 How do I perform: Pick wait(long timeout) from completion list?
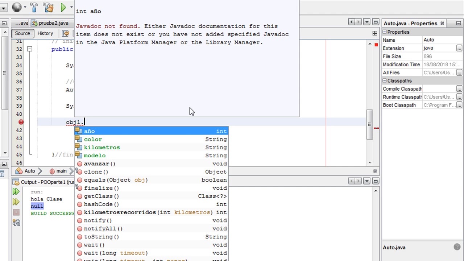151,253
